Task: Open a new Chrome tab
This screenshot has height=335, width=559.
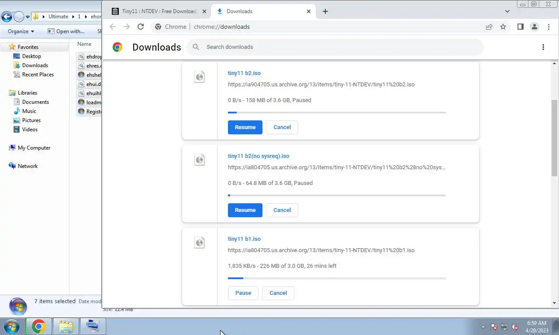Action: pyautogui.click(x=325, y=11)
